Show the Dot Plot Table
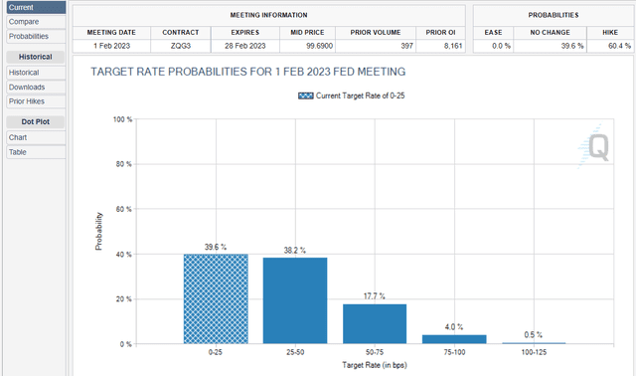636x376 pixels. coord(36,152)
